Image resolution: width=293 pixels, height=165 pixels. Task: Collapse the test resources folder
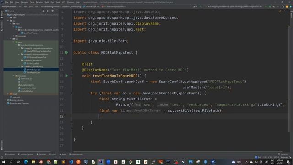tap(14, 76)
